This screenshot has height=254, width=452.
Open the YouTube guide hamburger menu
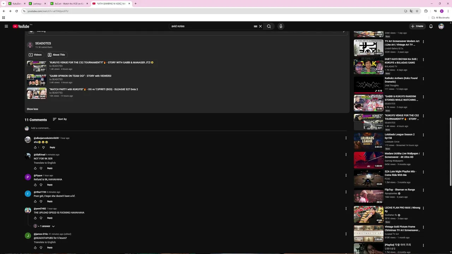click(x=6, y=26)
